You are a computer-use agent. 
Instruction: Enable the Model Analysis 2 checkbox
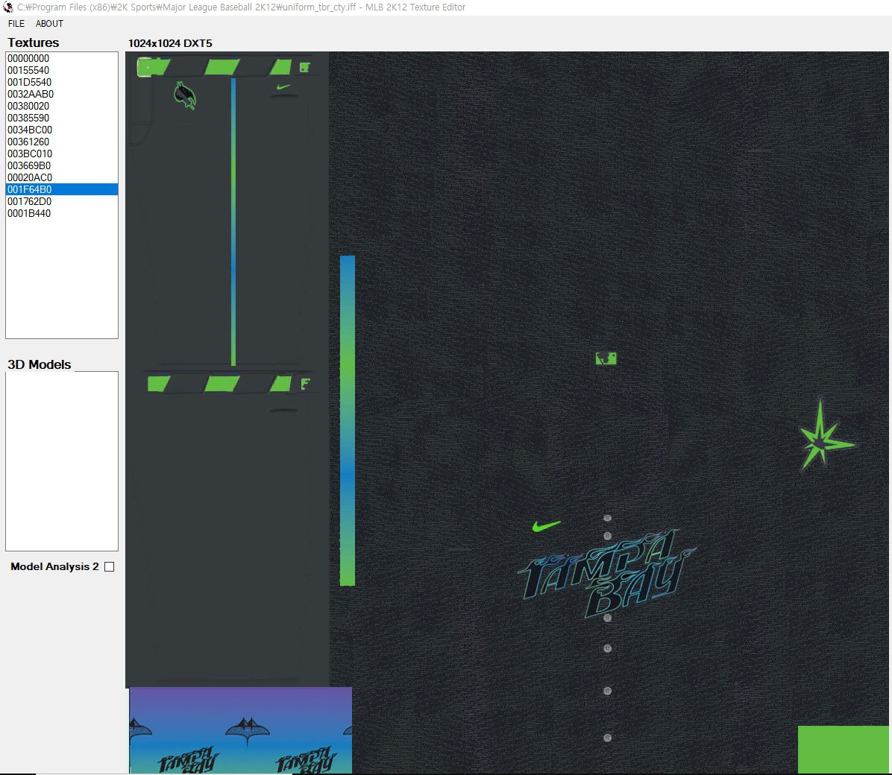[x=110, y=566]
